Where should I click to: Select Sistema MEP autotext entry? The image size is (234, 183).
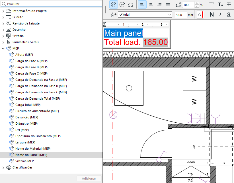click(x=24, y=161)
